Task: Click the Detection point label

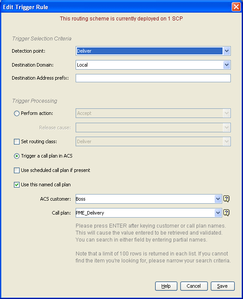Action: [29, 51]
